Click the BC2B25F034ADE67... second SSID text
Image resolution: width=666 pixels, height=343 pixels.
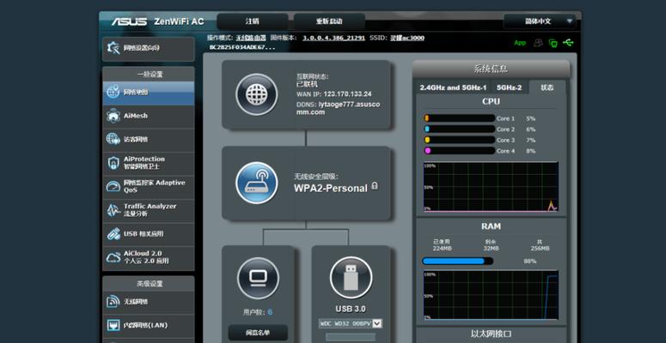click(x=242, y=47)
